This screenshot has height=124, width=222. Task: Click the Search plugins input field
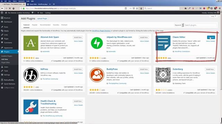200,25
